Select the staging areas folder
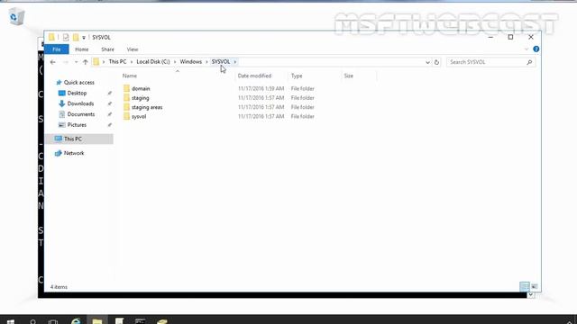 pyautogui.click(x=147, y=107)
